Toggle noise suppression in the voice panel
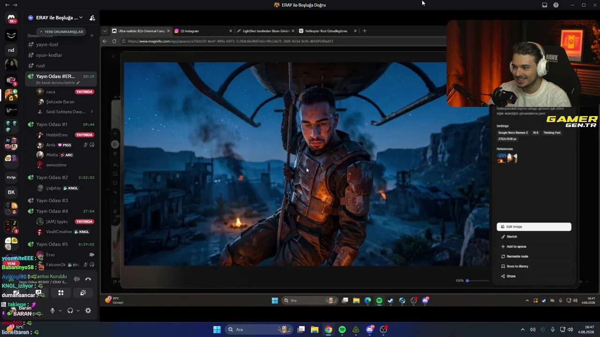 coord(76,279)
